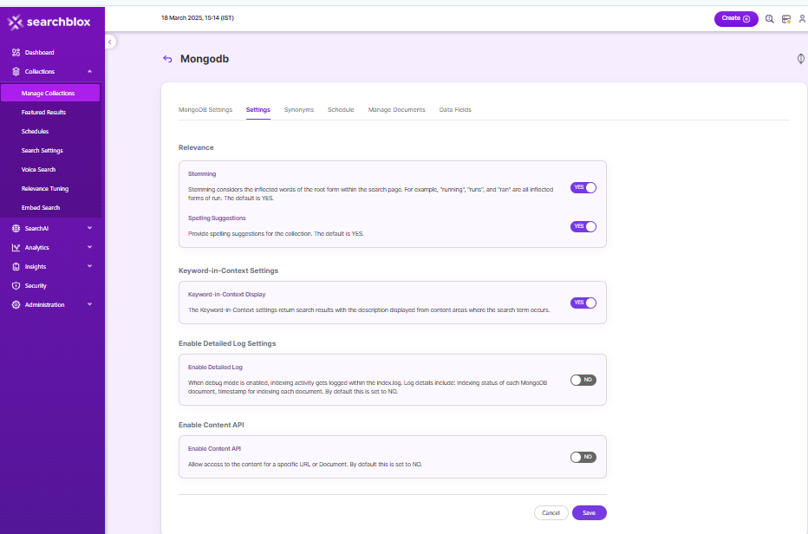808x534 pixels.
Task: Open Relevance Tuning in sidebar
Action: pos(45,189)
